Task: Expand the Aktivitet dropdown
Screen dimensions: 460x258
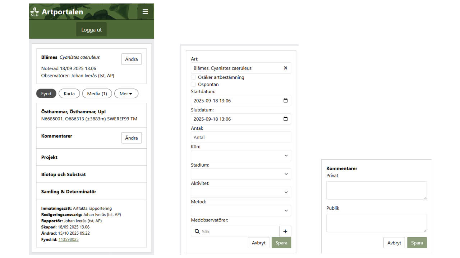Action: tap(241, 192)
